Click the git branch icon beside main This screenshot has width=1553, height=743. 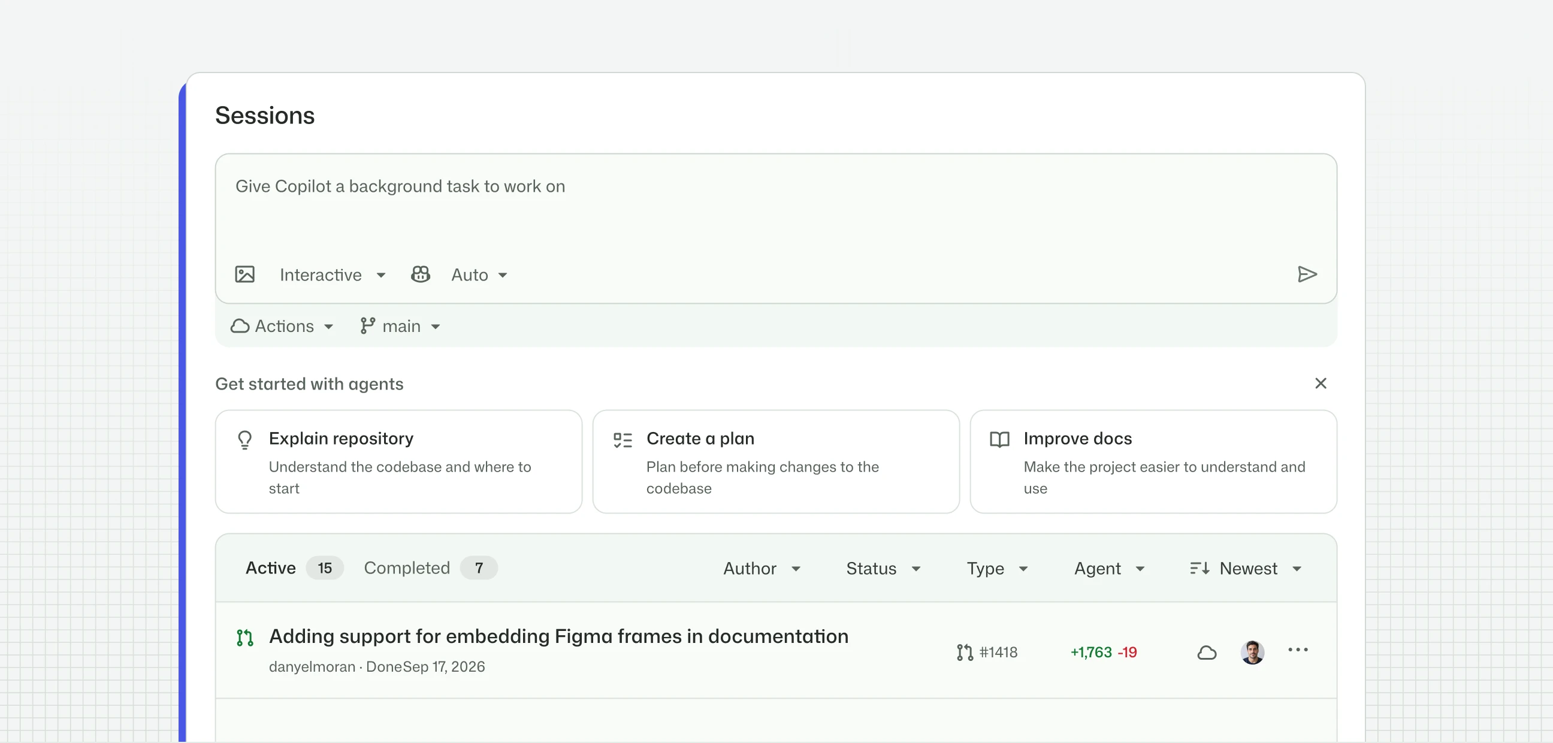[x=368, y=327]
